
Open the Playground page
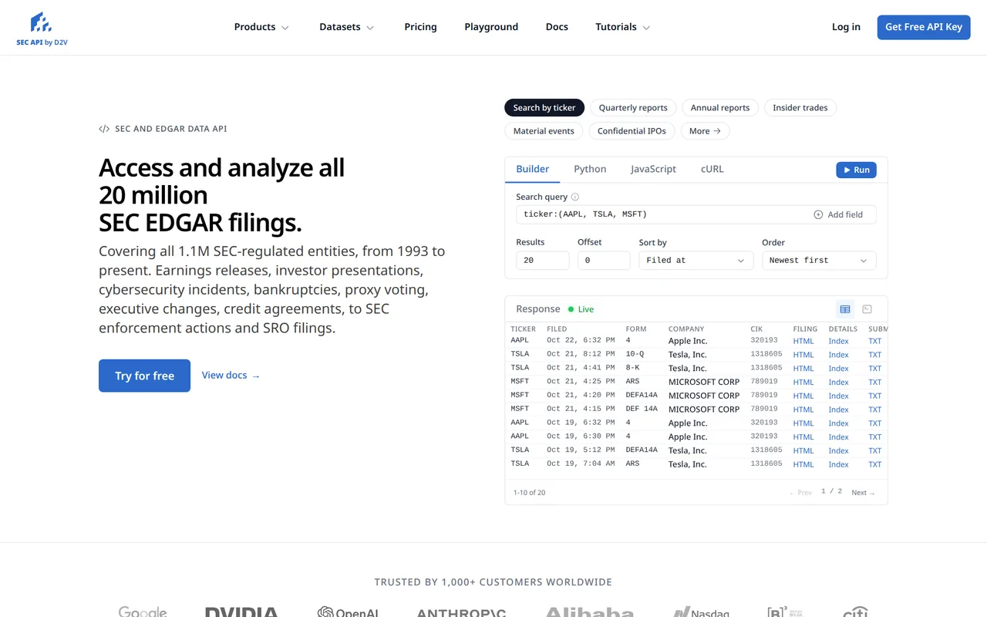[x=491, y=27]
